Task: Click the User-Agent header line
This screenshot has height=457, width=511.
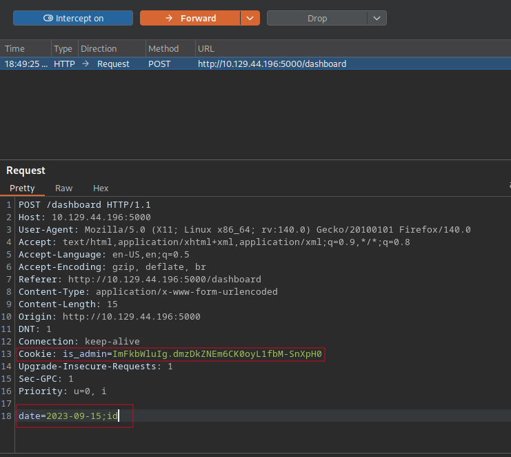Action: pyautogui.click(x=244, y=230)
